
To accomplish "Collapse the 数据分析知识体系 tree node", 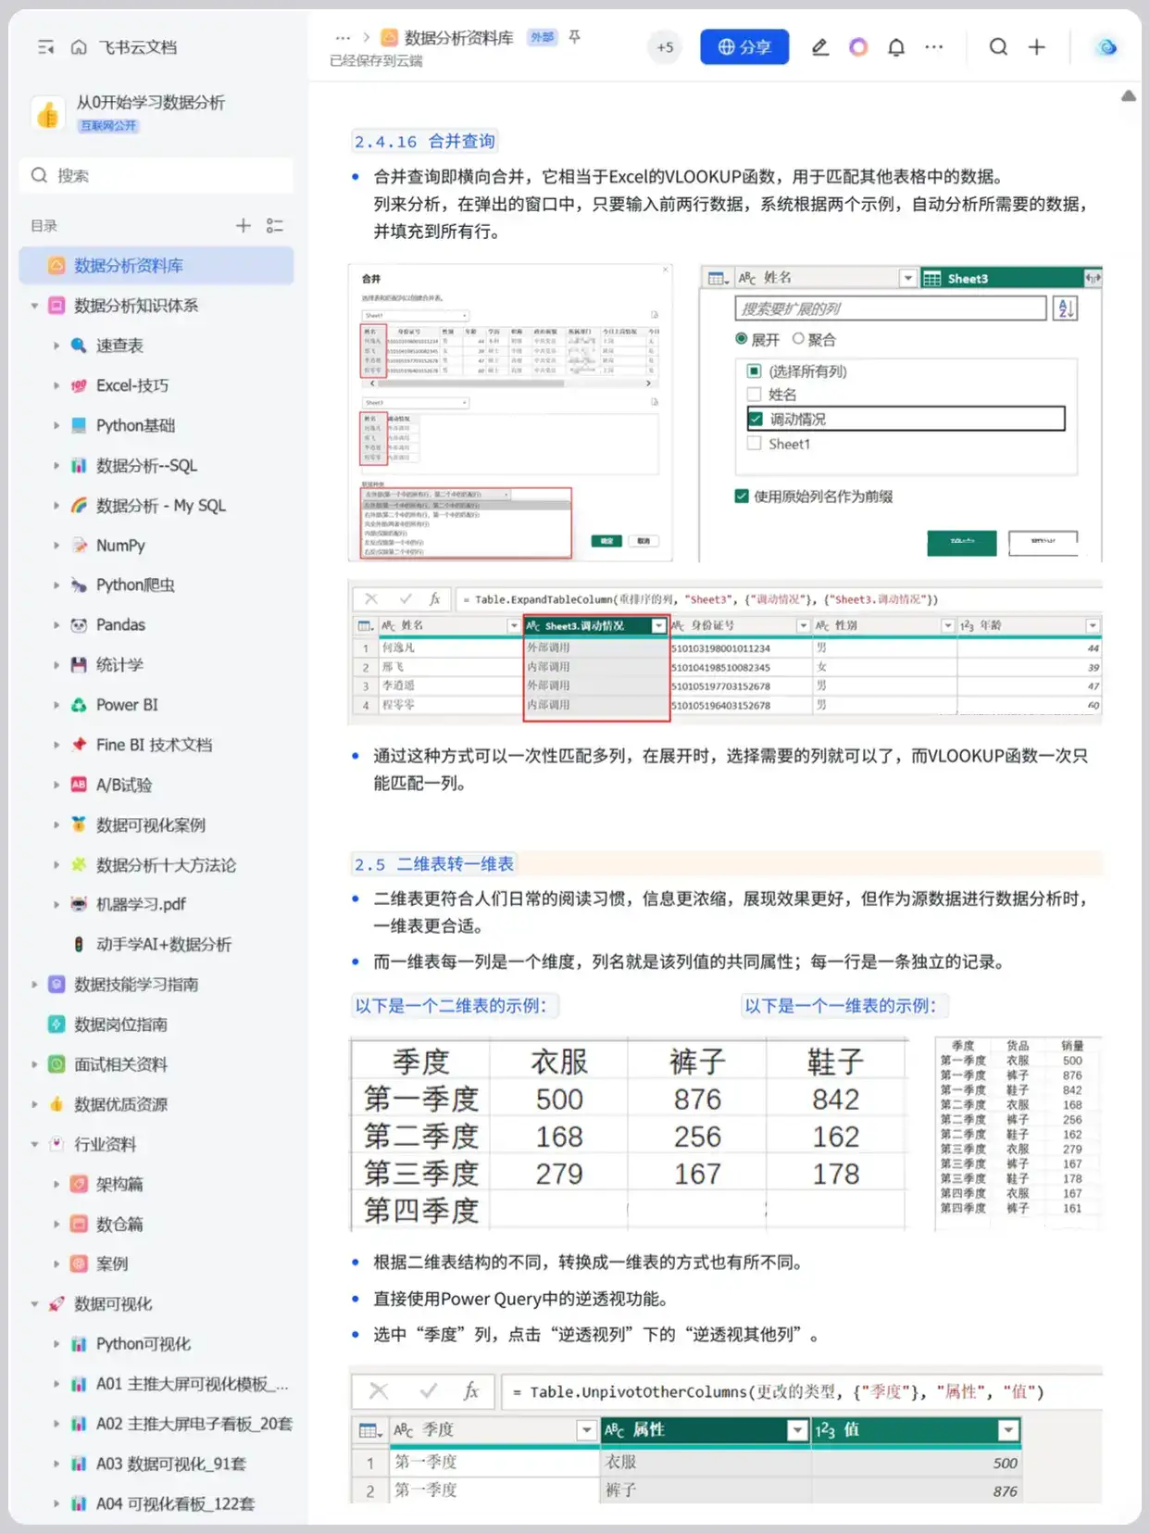I will coord(34,306).
